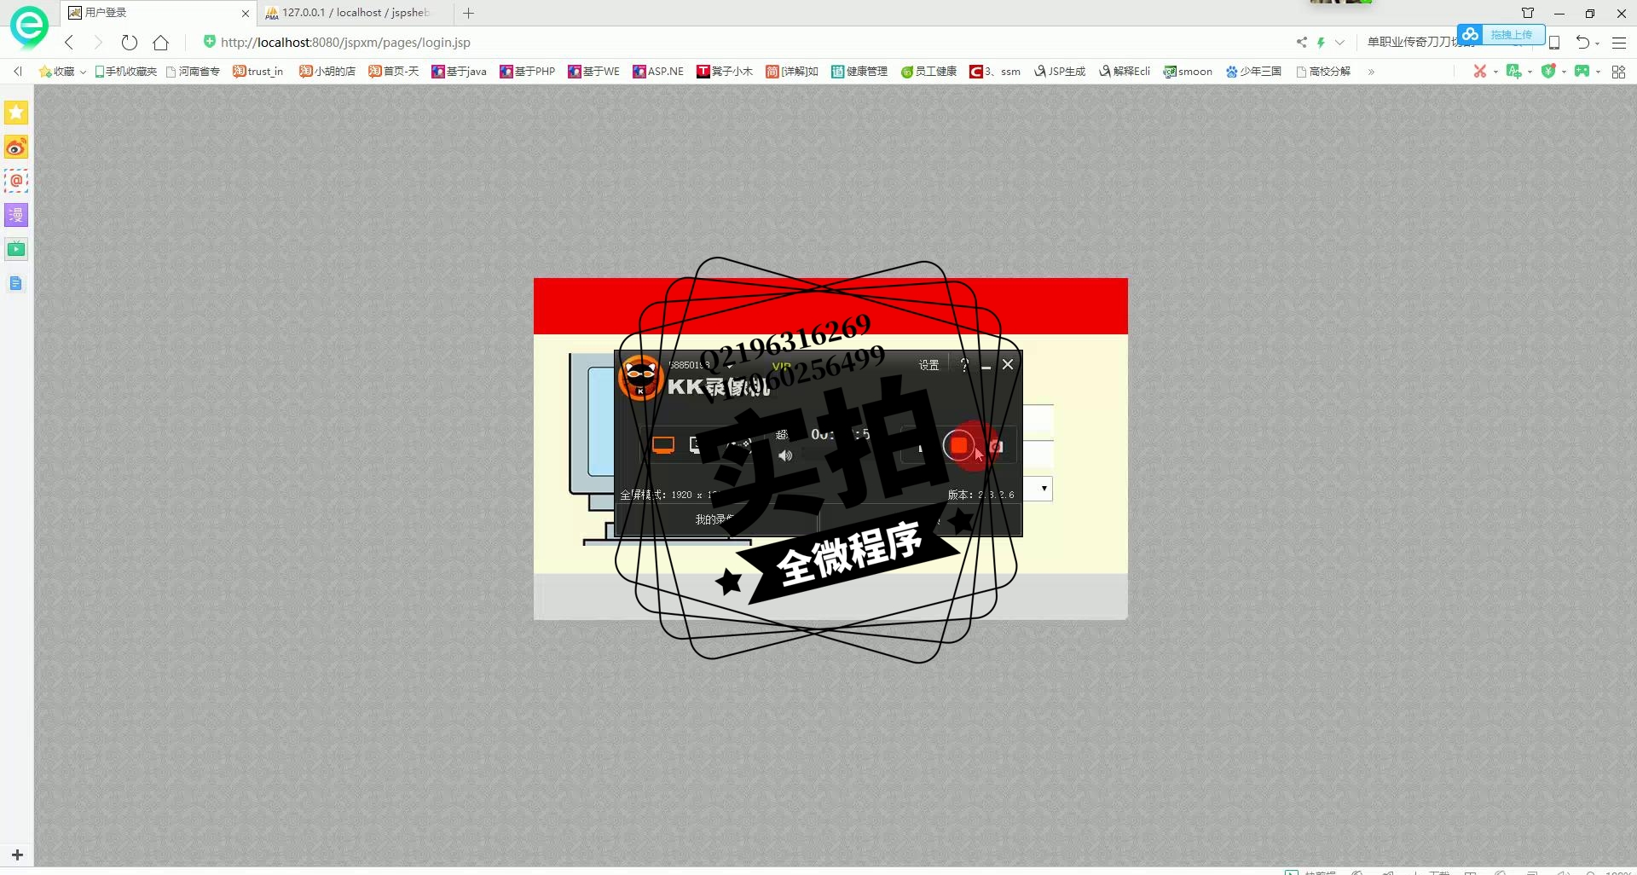1637x875 pixels.
Task: Open the mobile device icon
Action: point(1554,43)
